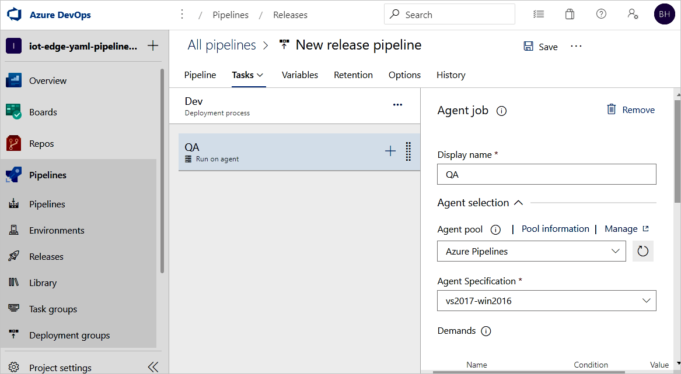This screenshot has height=374, width=681.
Task: Save the release pipeline
Action: 540,47
